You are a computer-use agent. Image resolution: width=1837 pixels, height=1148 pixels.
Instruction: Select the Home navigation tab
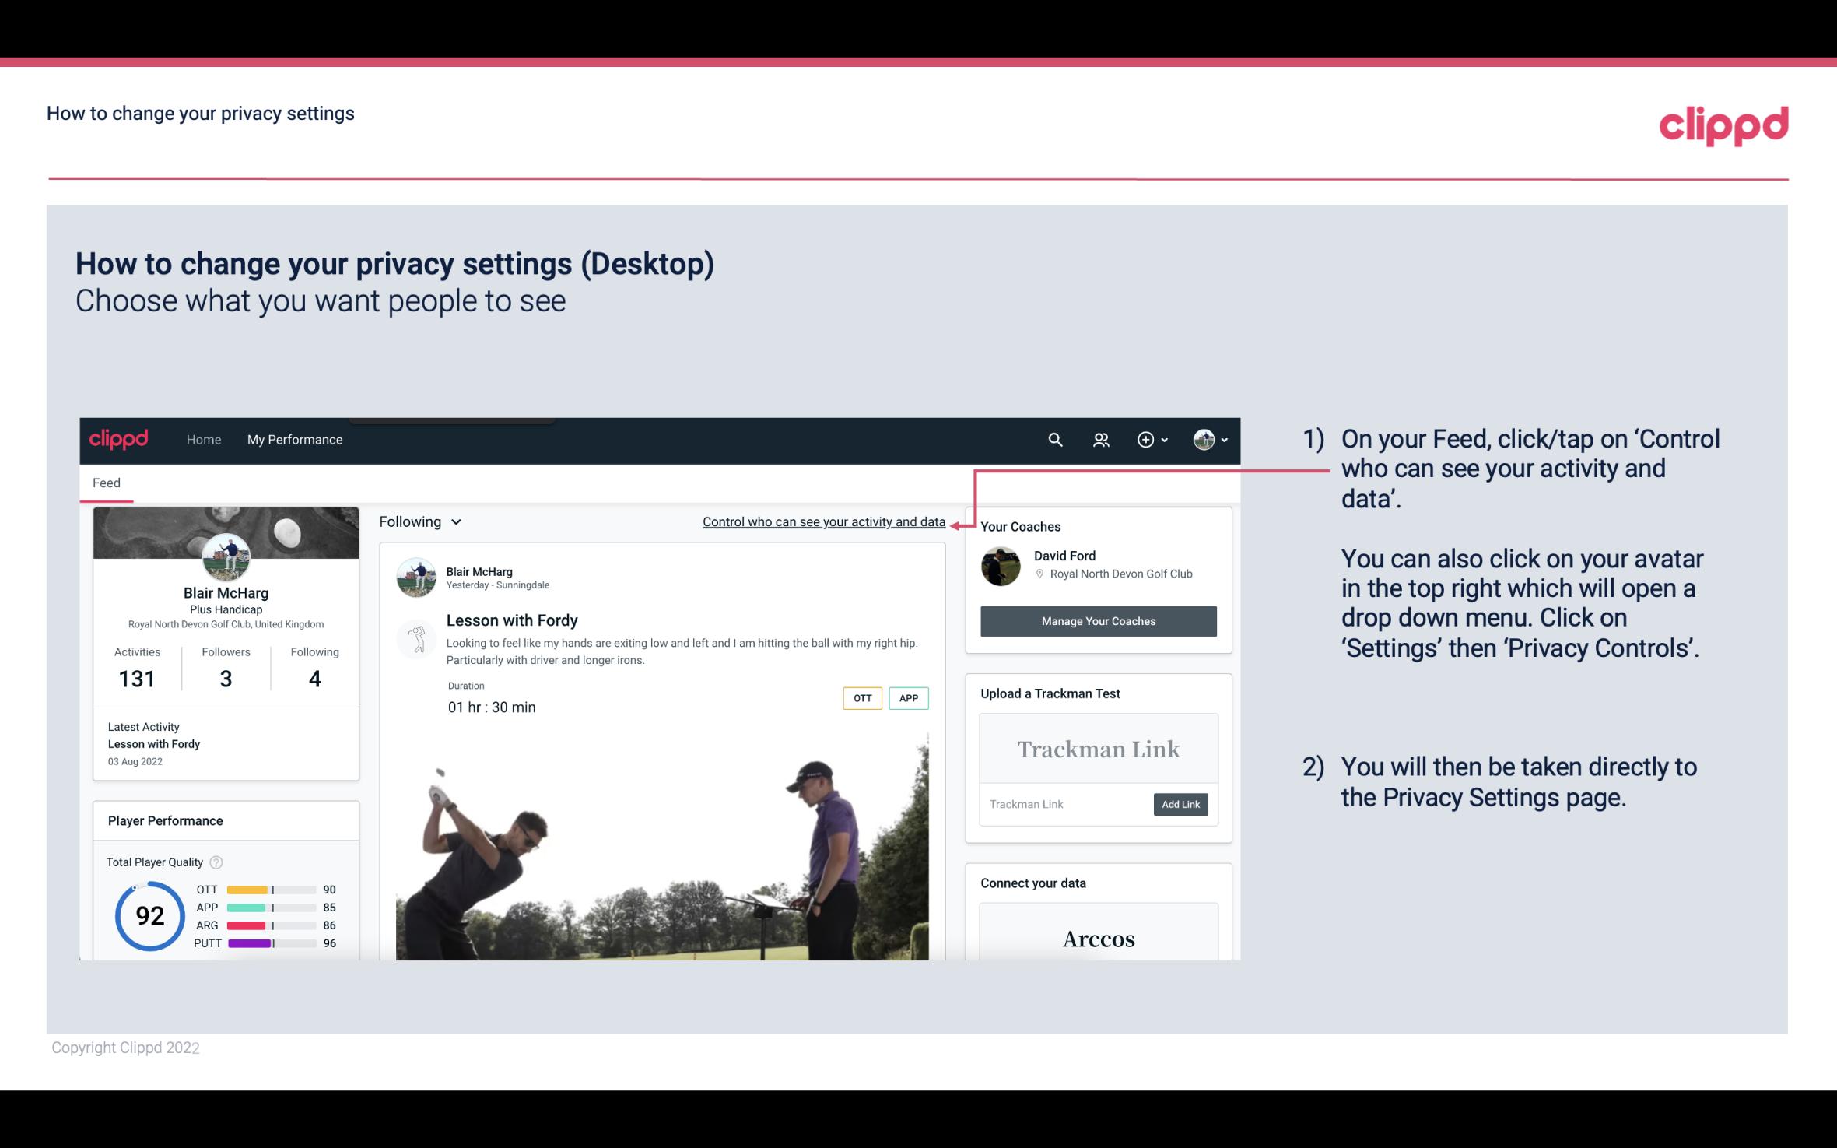(202, 439)
